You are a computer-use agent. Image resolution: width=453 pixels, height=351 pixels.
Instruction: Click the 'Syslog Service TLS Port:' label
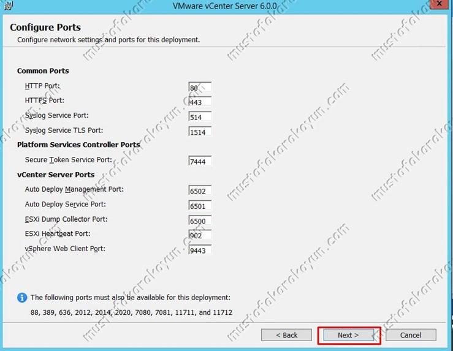64,130
